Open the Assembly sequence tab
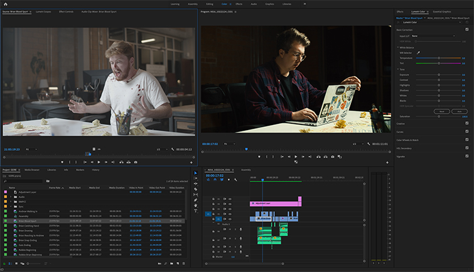This screenshot has width=474, height=272. [x=246, y=170]
